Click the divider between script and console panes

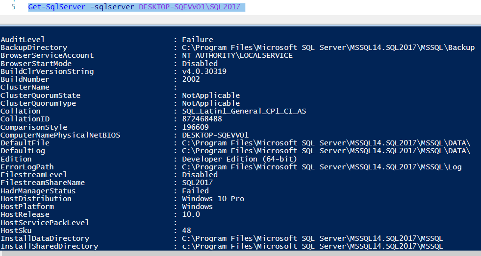click(240, 25)
